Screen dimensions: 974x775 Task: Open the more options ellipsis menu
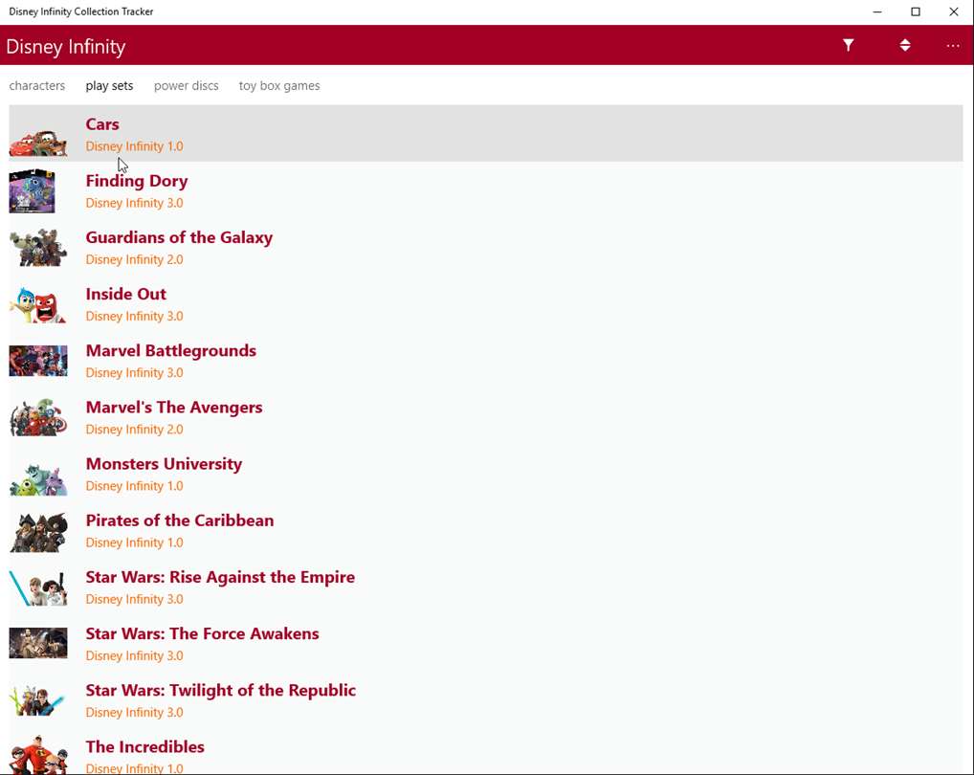(x=953, y=46)
